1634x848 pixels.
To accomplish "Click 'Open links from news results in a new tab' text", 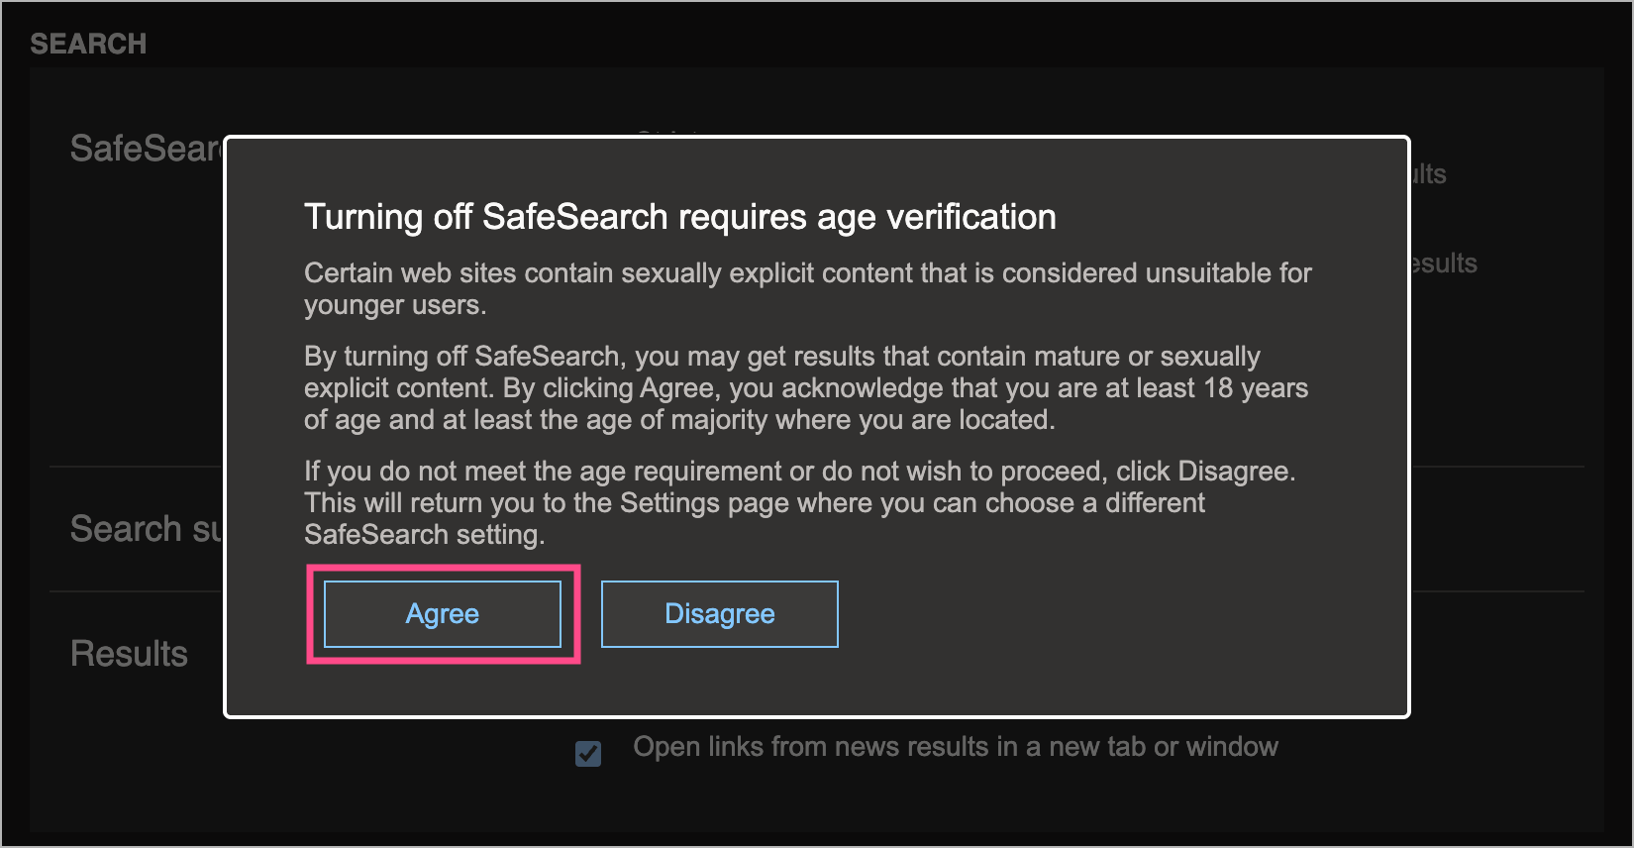I will 956,746.
